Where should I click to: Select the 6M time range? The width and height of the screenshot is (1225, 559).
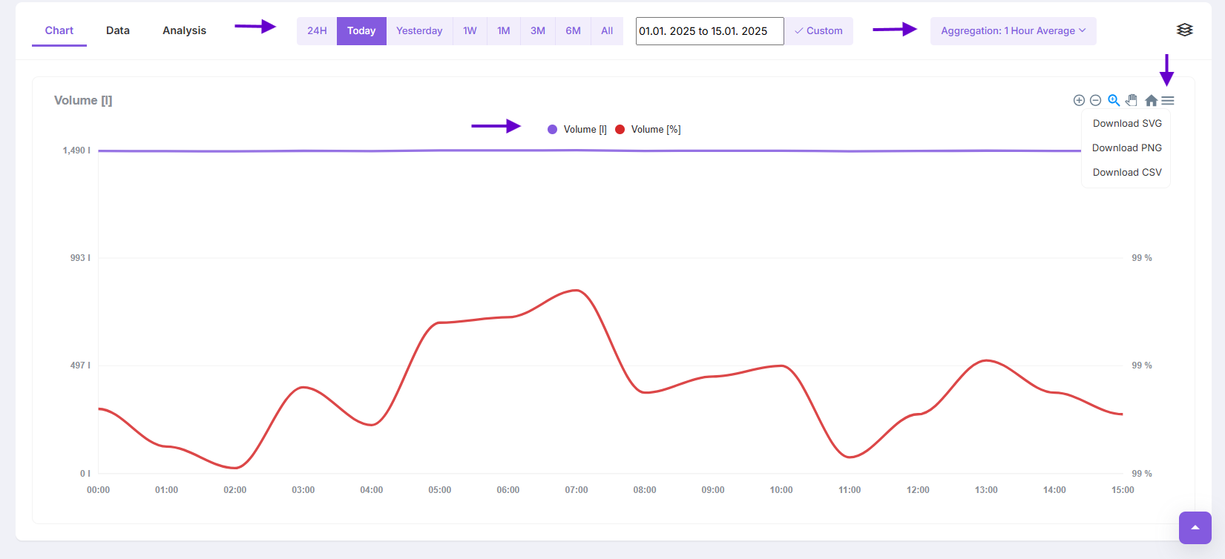573,30
